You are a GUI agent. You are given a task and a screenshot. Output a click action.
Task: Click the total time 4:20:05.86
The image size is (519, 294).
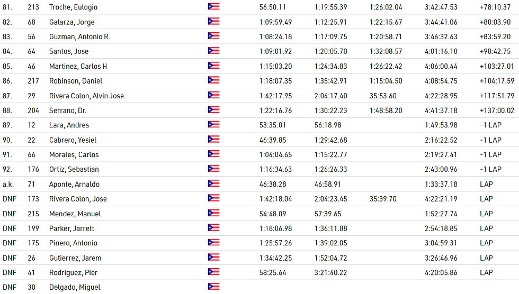click(441, 273)
